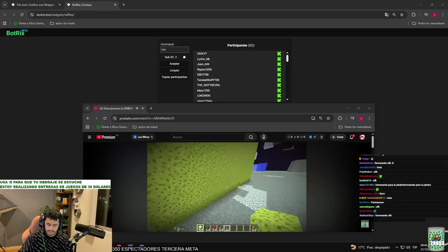
Task: Reload the YouTube page
Action: 105,118
